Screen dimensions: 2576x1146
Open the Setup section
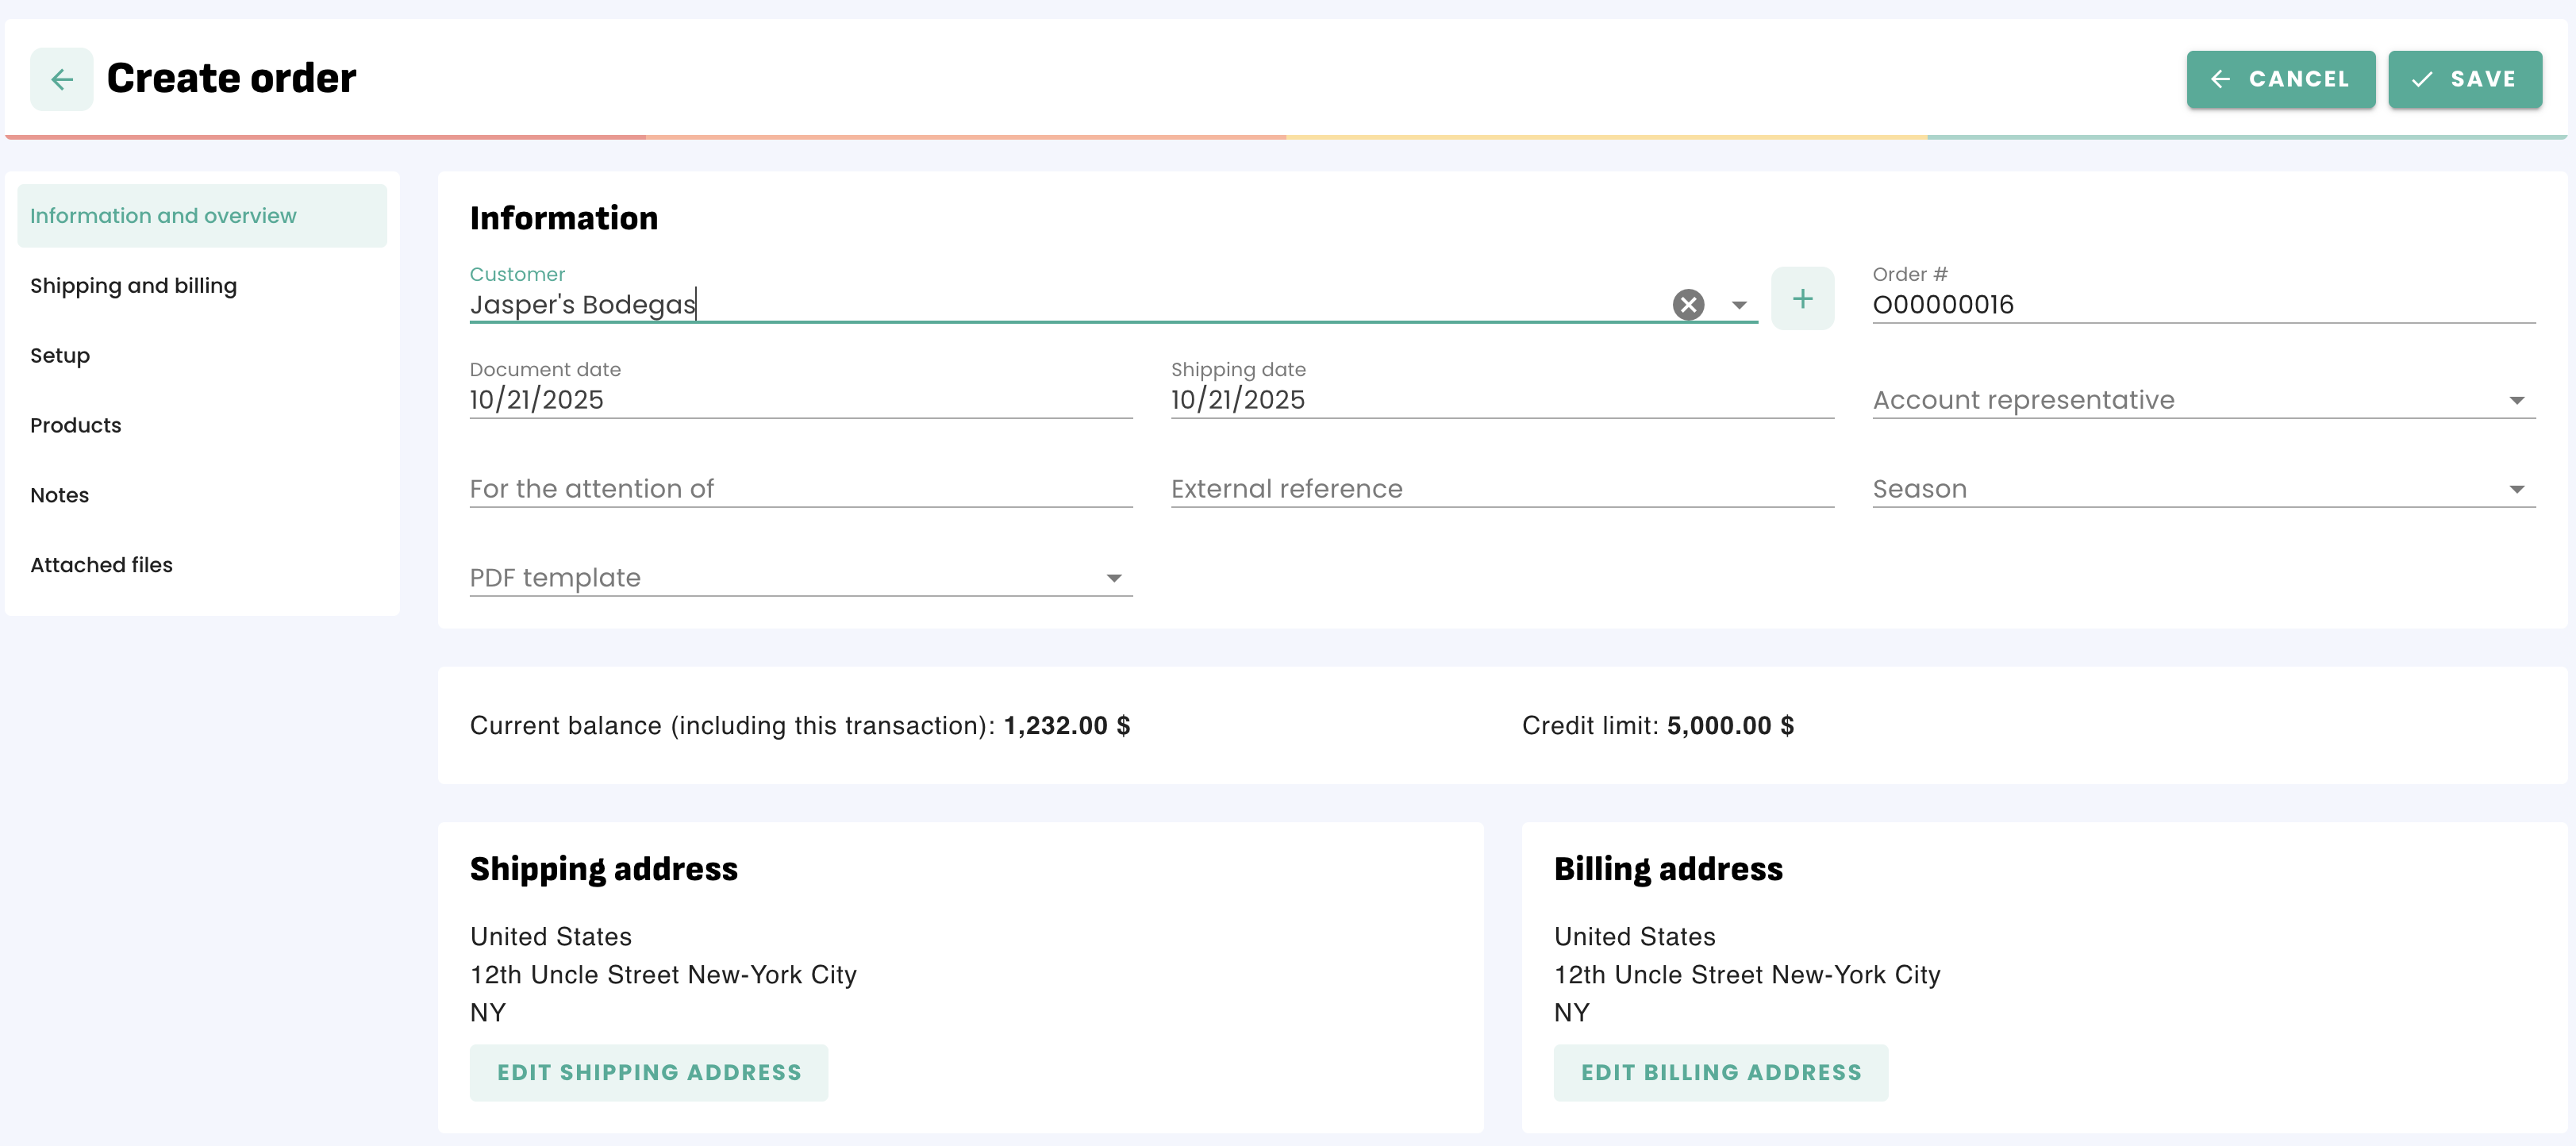(x=60, y=356)
